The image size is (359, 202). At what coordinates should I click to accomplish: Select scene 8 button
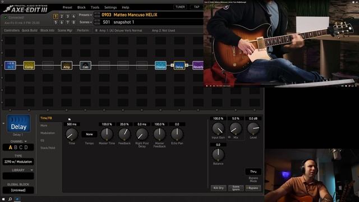[x=73, y=22]
